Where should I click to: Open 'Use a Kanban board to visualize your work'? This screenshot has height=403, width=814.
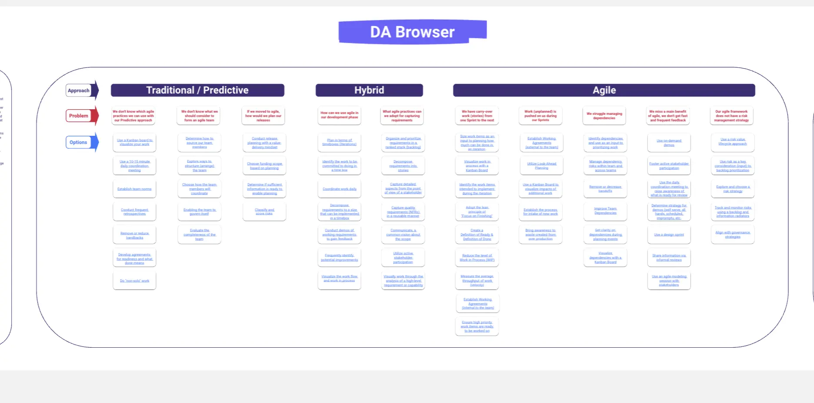(x=134, y=142)
